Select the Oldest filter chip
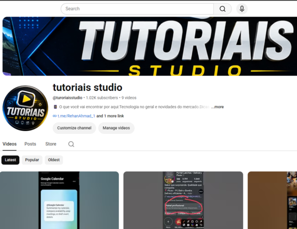Screen dimensions: 297x229 click(x=54, y=160)
